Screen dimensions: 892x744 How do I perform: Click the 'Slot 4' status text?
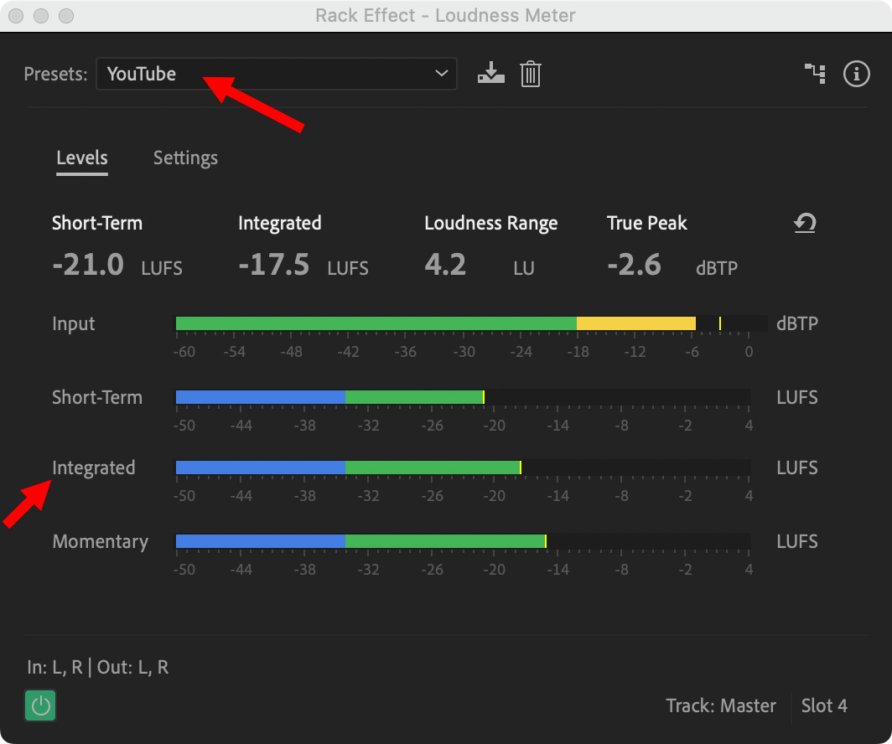tap(824, 706)
